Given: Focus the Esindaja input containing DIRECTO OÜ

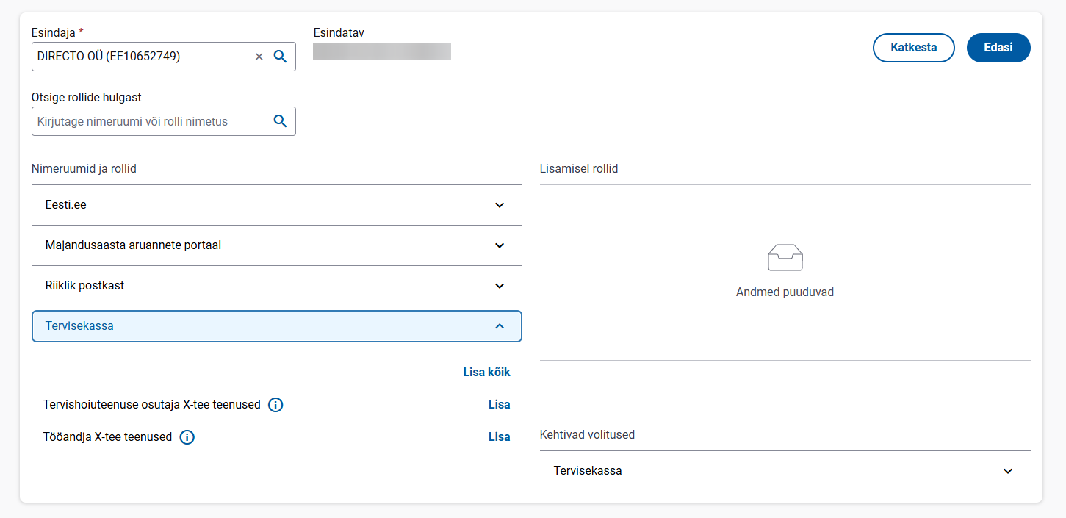Looking at the screenshot, I should click(140, 57).
